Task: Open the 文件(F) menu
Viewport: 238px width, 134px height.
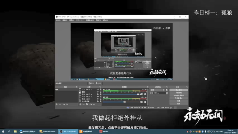Action: [58, 20]
